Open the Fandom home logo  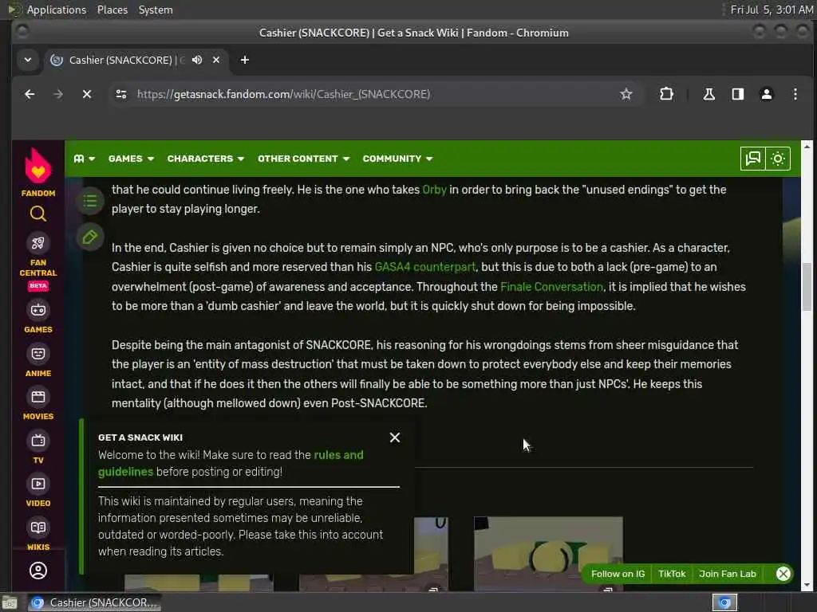click(38, 171)
